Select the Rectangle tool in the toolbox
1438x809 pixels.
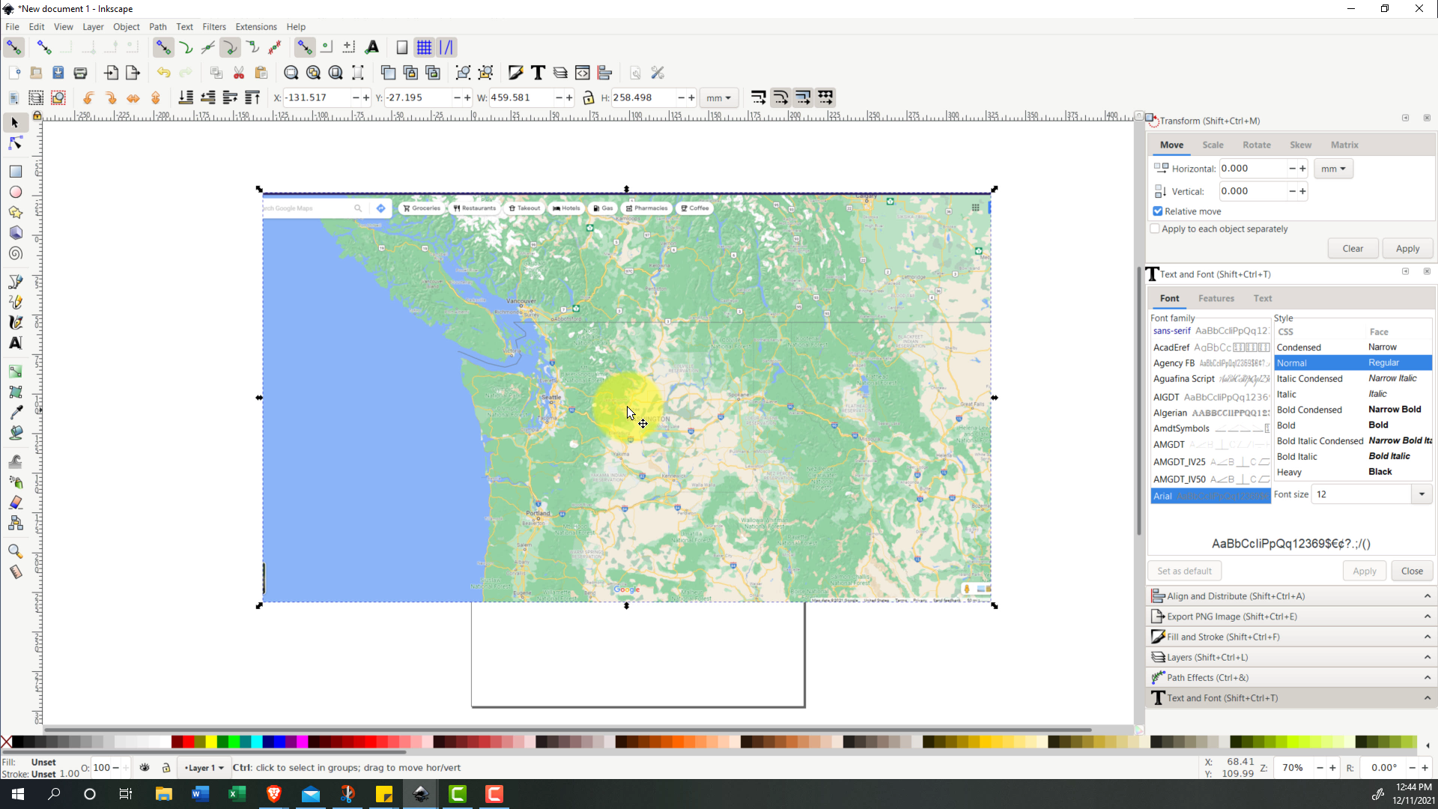(x=15, y=172)
